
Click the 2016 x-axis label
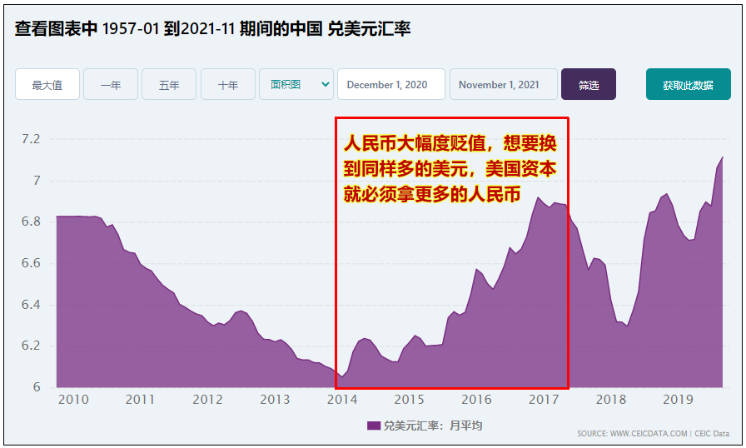pyautogui.click(x=477, y=400)
